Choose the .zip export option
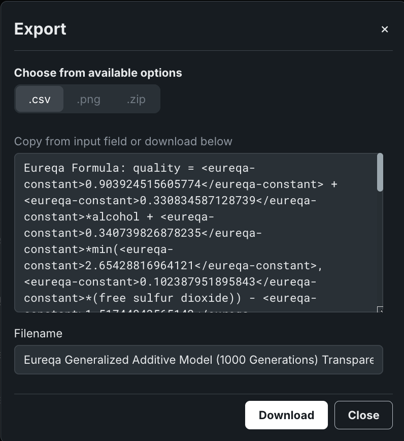 [x=136, y=99]
